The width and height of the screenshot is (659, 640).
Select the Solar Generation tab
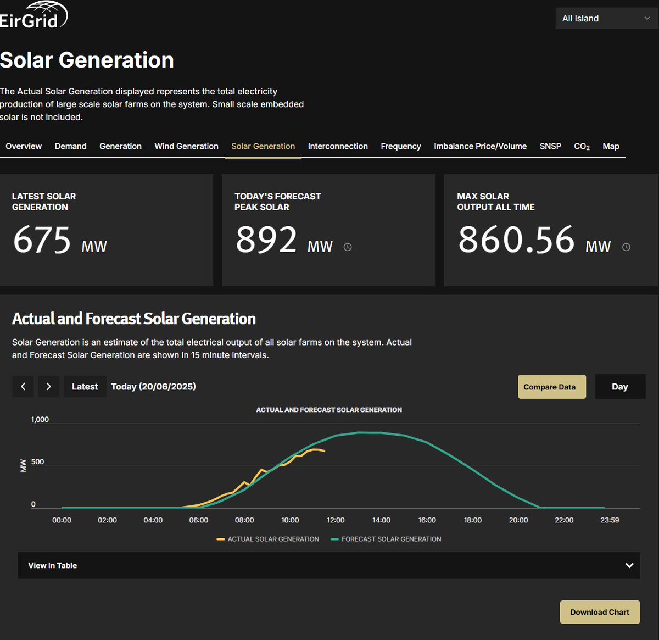pos(263,146)
